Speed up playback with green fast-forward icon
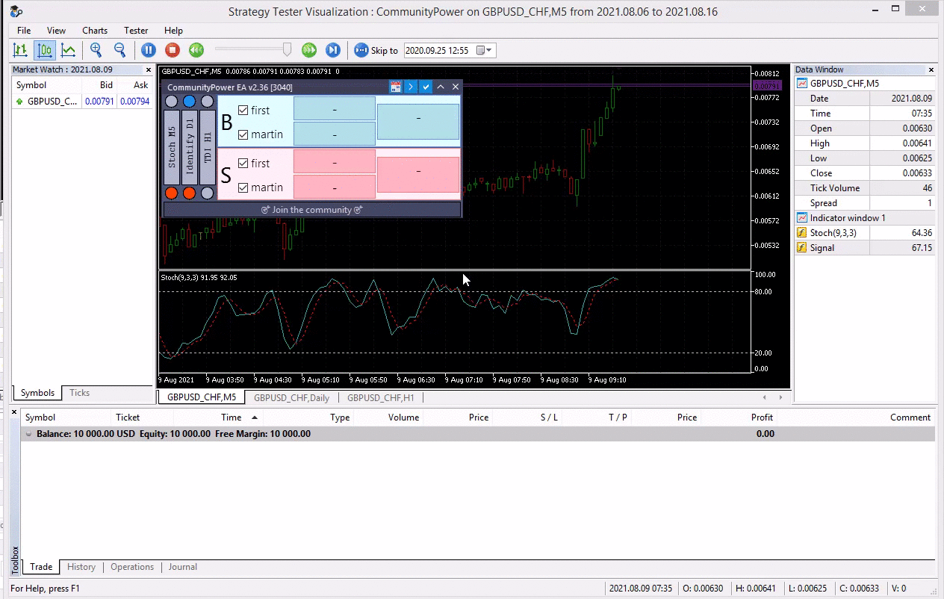 (309, 50)
